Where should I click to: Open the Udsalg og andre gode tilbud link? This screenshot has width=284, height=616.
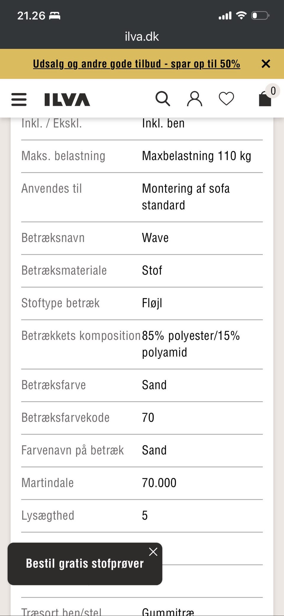click(x=136, y=64)
